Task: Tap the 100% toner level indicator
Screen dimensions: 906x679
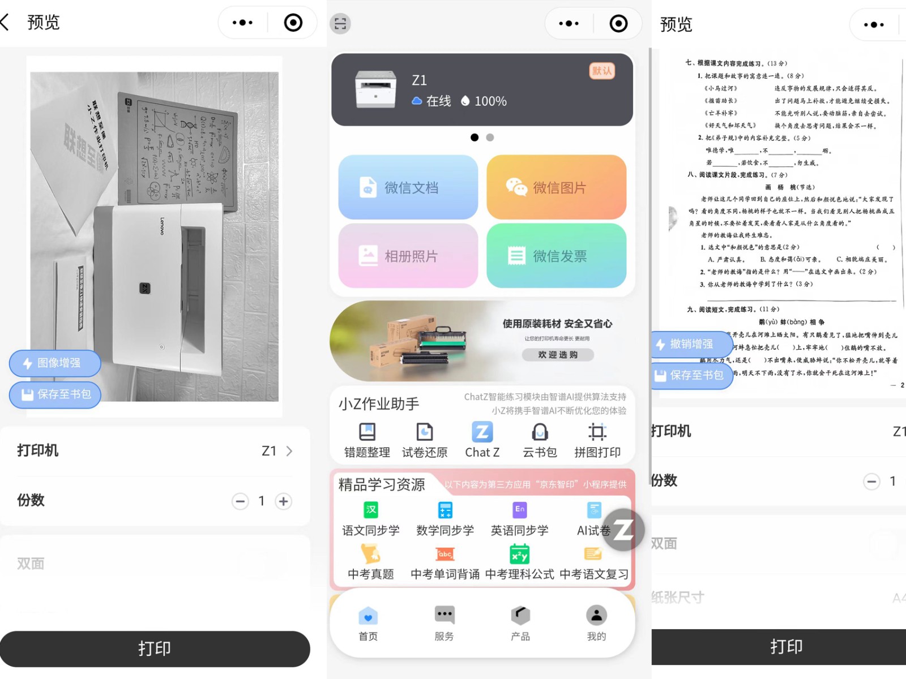Action: [x=484, y=101]
